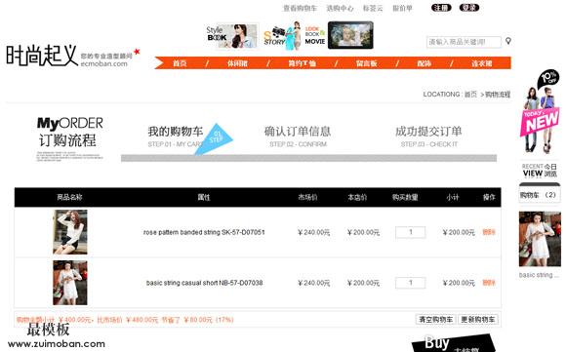Click the 时尚起义 site logo
Image resolution: width=566 pixels, height=352 pixels.
coord(42,56)
